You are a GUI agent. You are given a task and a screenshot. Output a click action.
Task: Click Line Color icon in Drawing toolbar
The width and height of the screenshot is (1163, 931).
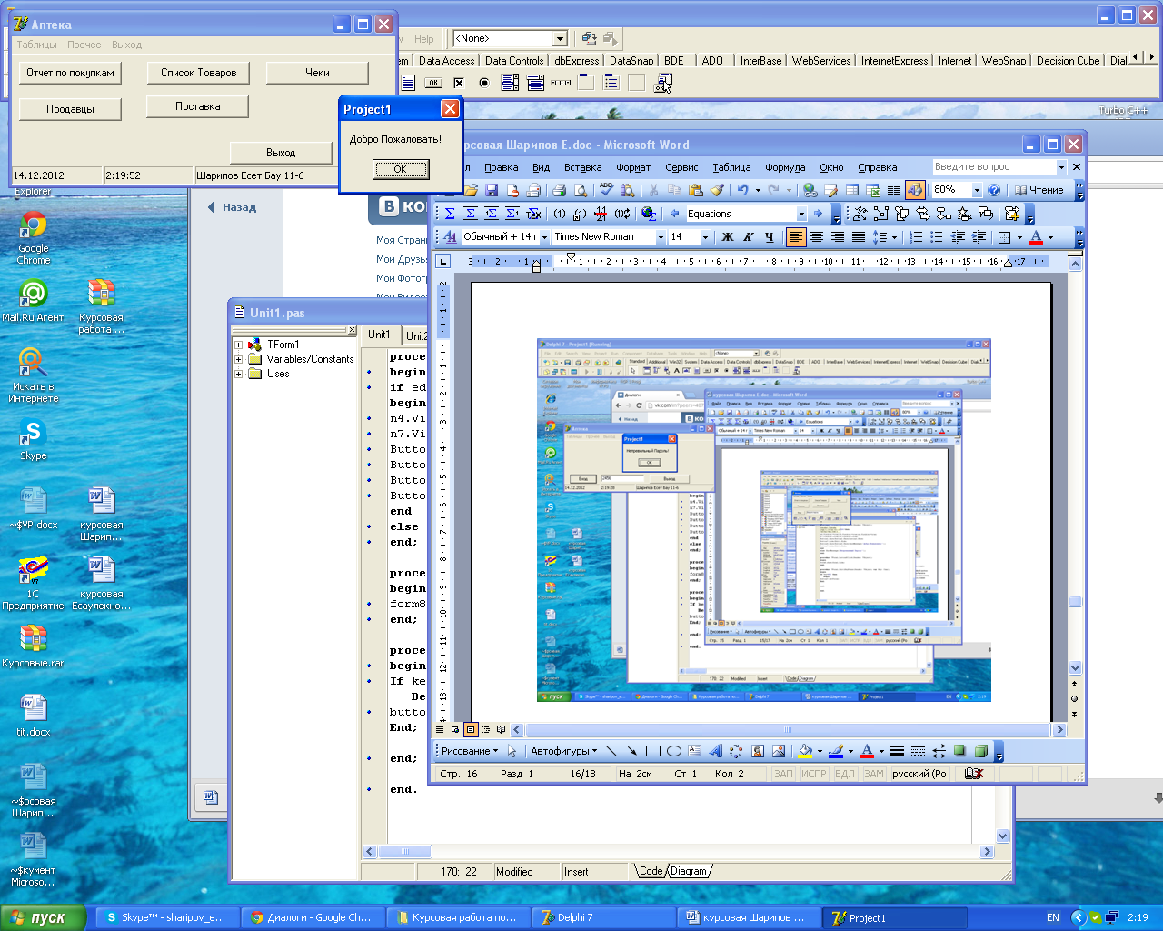(837, 751)
